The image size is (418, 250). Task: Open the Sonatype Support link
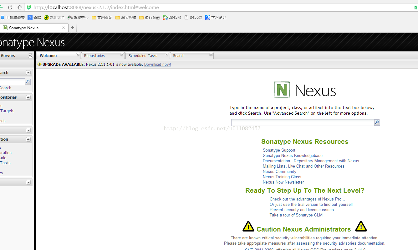279,150
